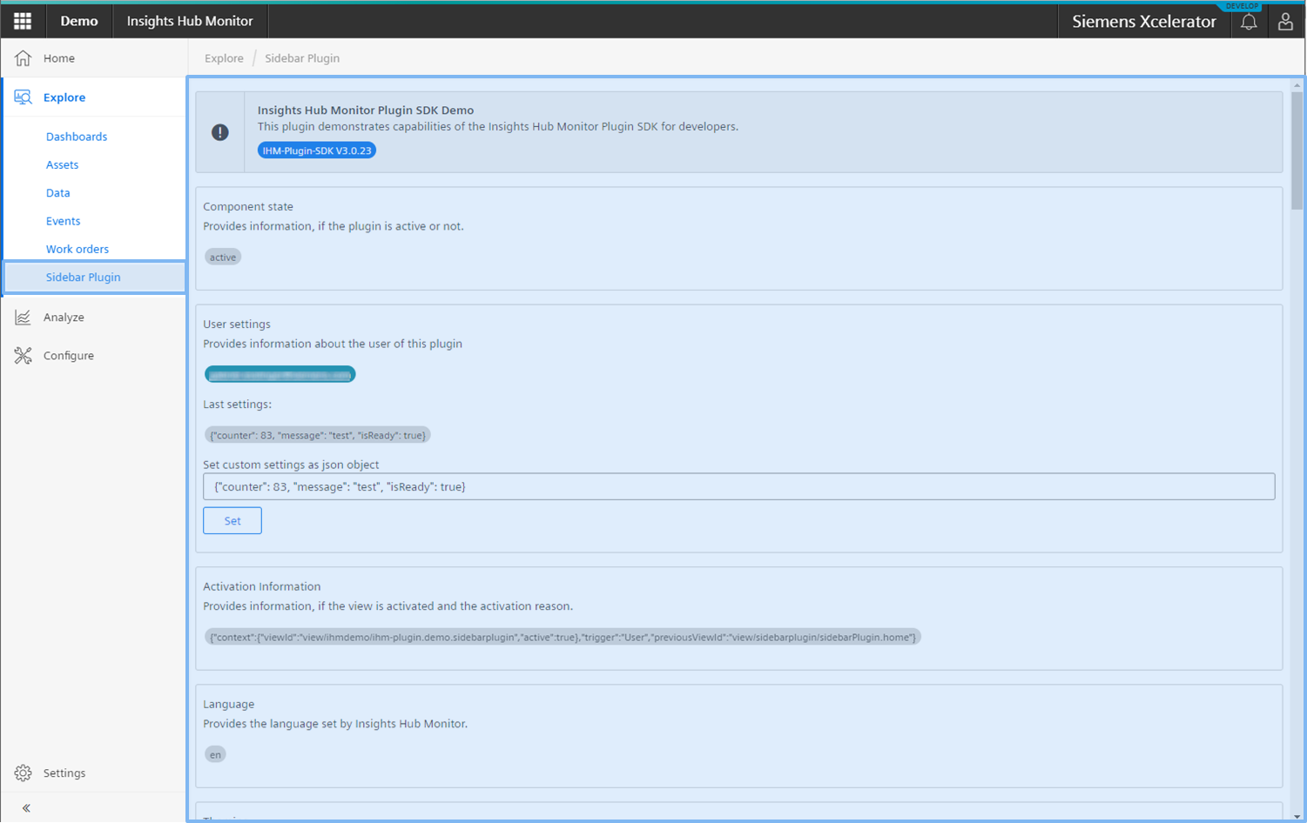Click the last settings json tag
The width and height of the screenshot is (1307, 823).
(318, 436)
